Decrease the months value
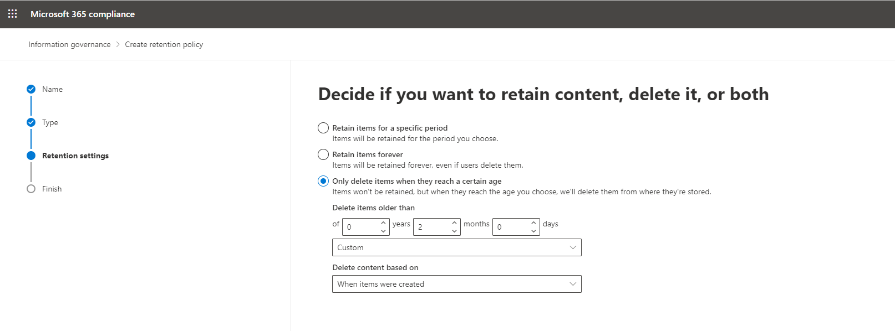Viewport: 895px width, 331px height. [454, 231]
